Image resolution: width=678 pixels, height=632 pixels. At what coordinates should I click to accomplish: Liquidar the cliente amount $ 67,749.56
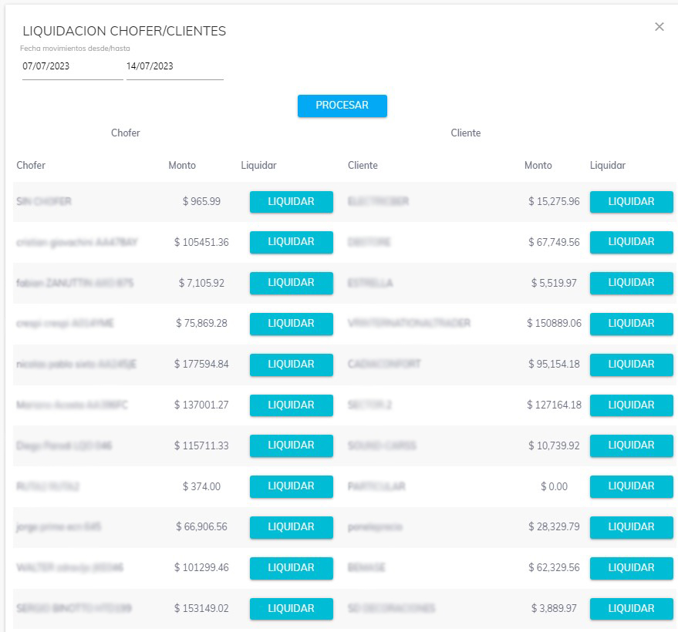631,242
